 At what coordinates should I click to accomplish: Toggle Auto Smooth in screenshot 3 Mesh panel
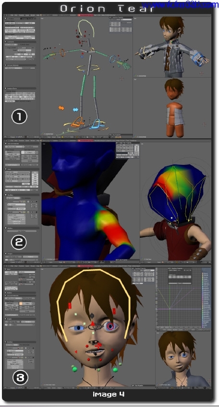[11, 272]
